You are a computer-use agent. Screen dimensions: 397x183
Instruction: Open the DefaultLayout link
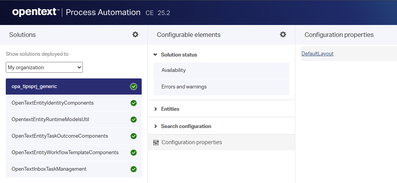(x=317, y=54)
